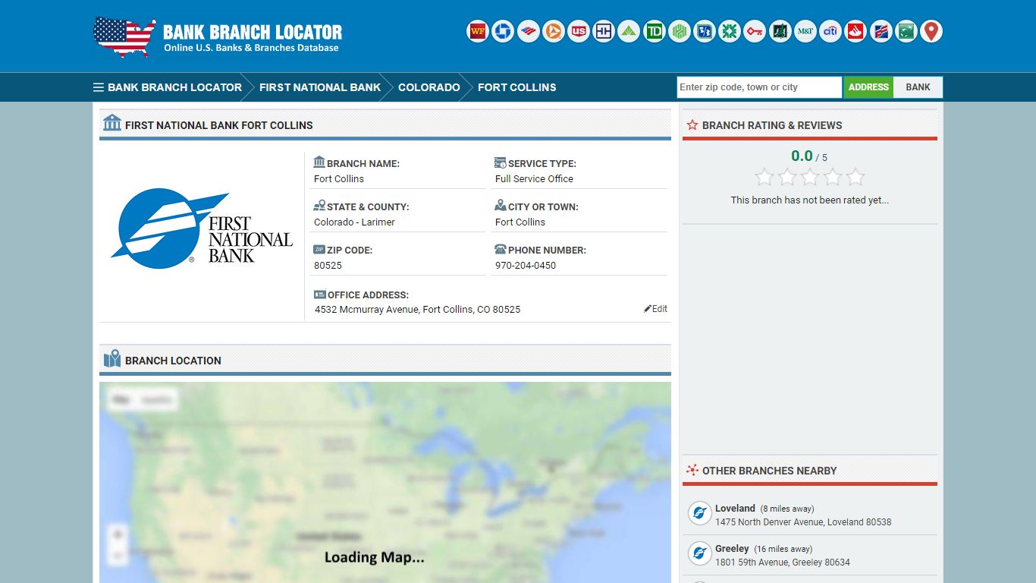Open the Greeley nearby branch link
Screen dimensions: 1036x583
coord(732,549)
